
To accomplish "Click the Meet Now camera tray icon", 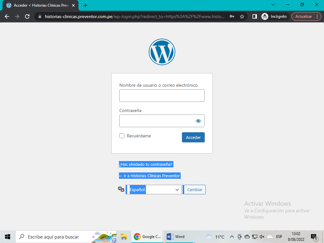I will [x=240, y=237].
